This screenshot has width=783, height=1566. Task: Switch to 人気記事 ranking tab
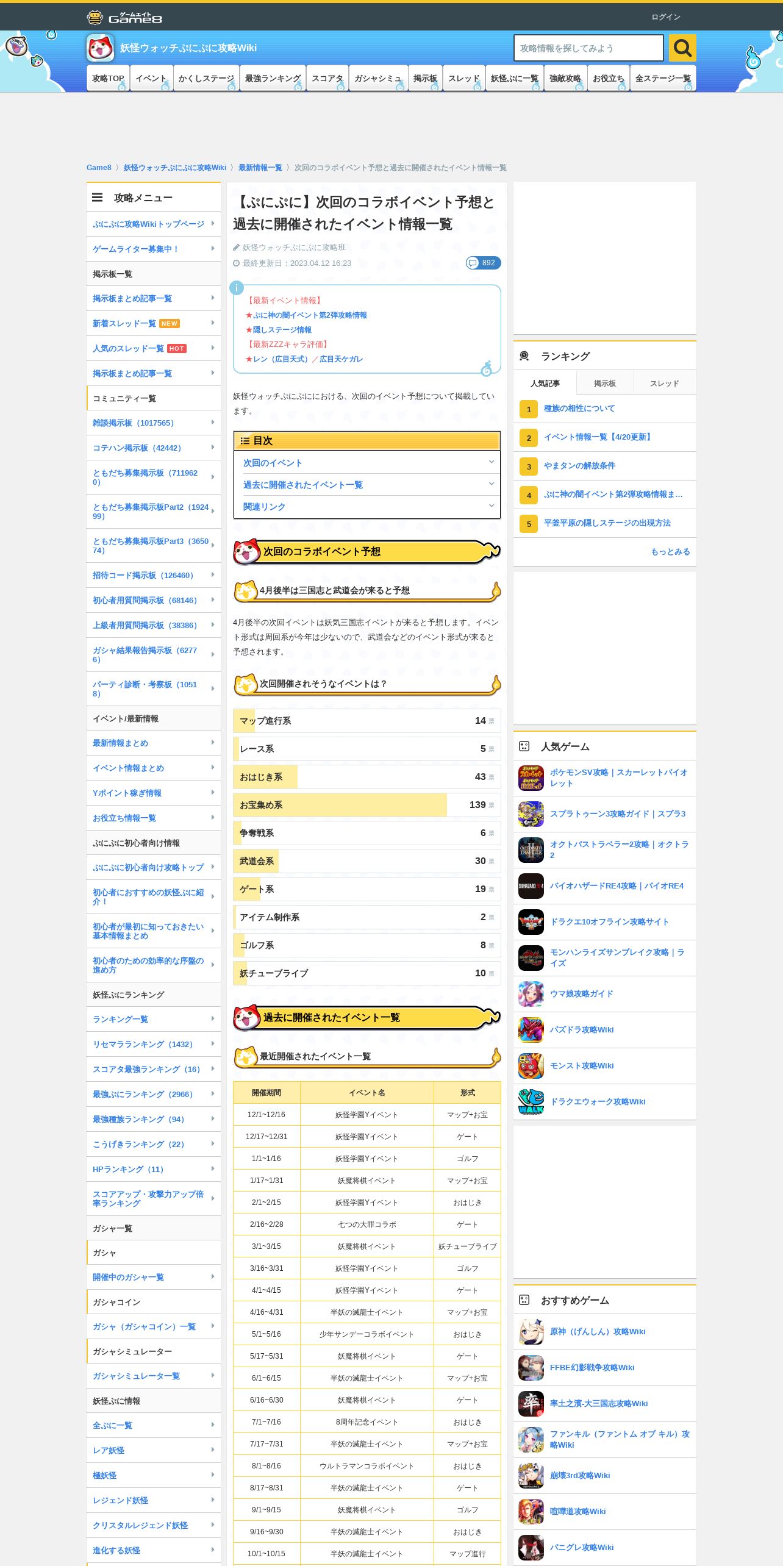tap(545, 383)
